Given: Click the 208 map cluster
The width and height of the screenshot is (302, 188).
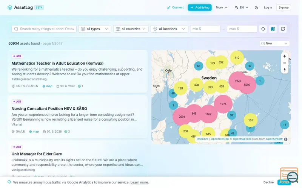Looking at the screenshot, I should (x=185, y=131).
